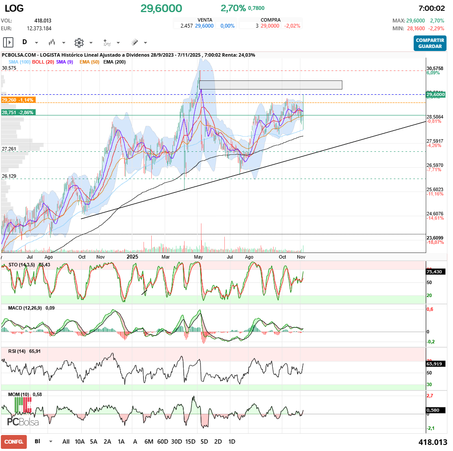Select the pencil drawing tool icon
The height and width of the screenshot is (451, 453).
coord(134,42)
